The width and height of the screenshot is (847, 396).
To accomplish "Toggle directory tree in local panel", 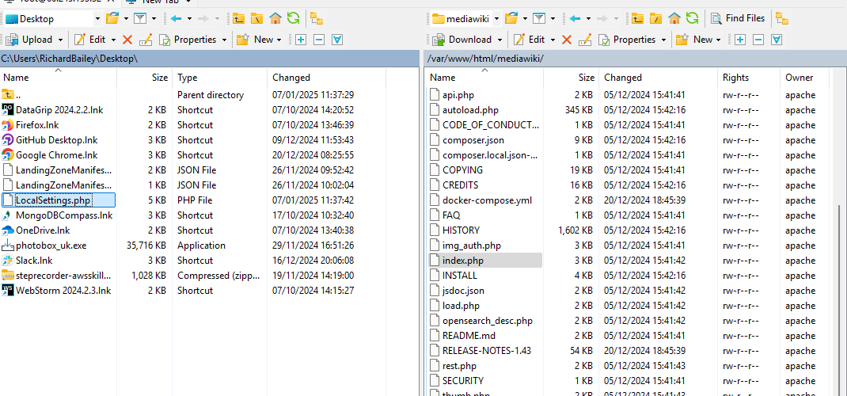I will (x=317, y=18).
